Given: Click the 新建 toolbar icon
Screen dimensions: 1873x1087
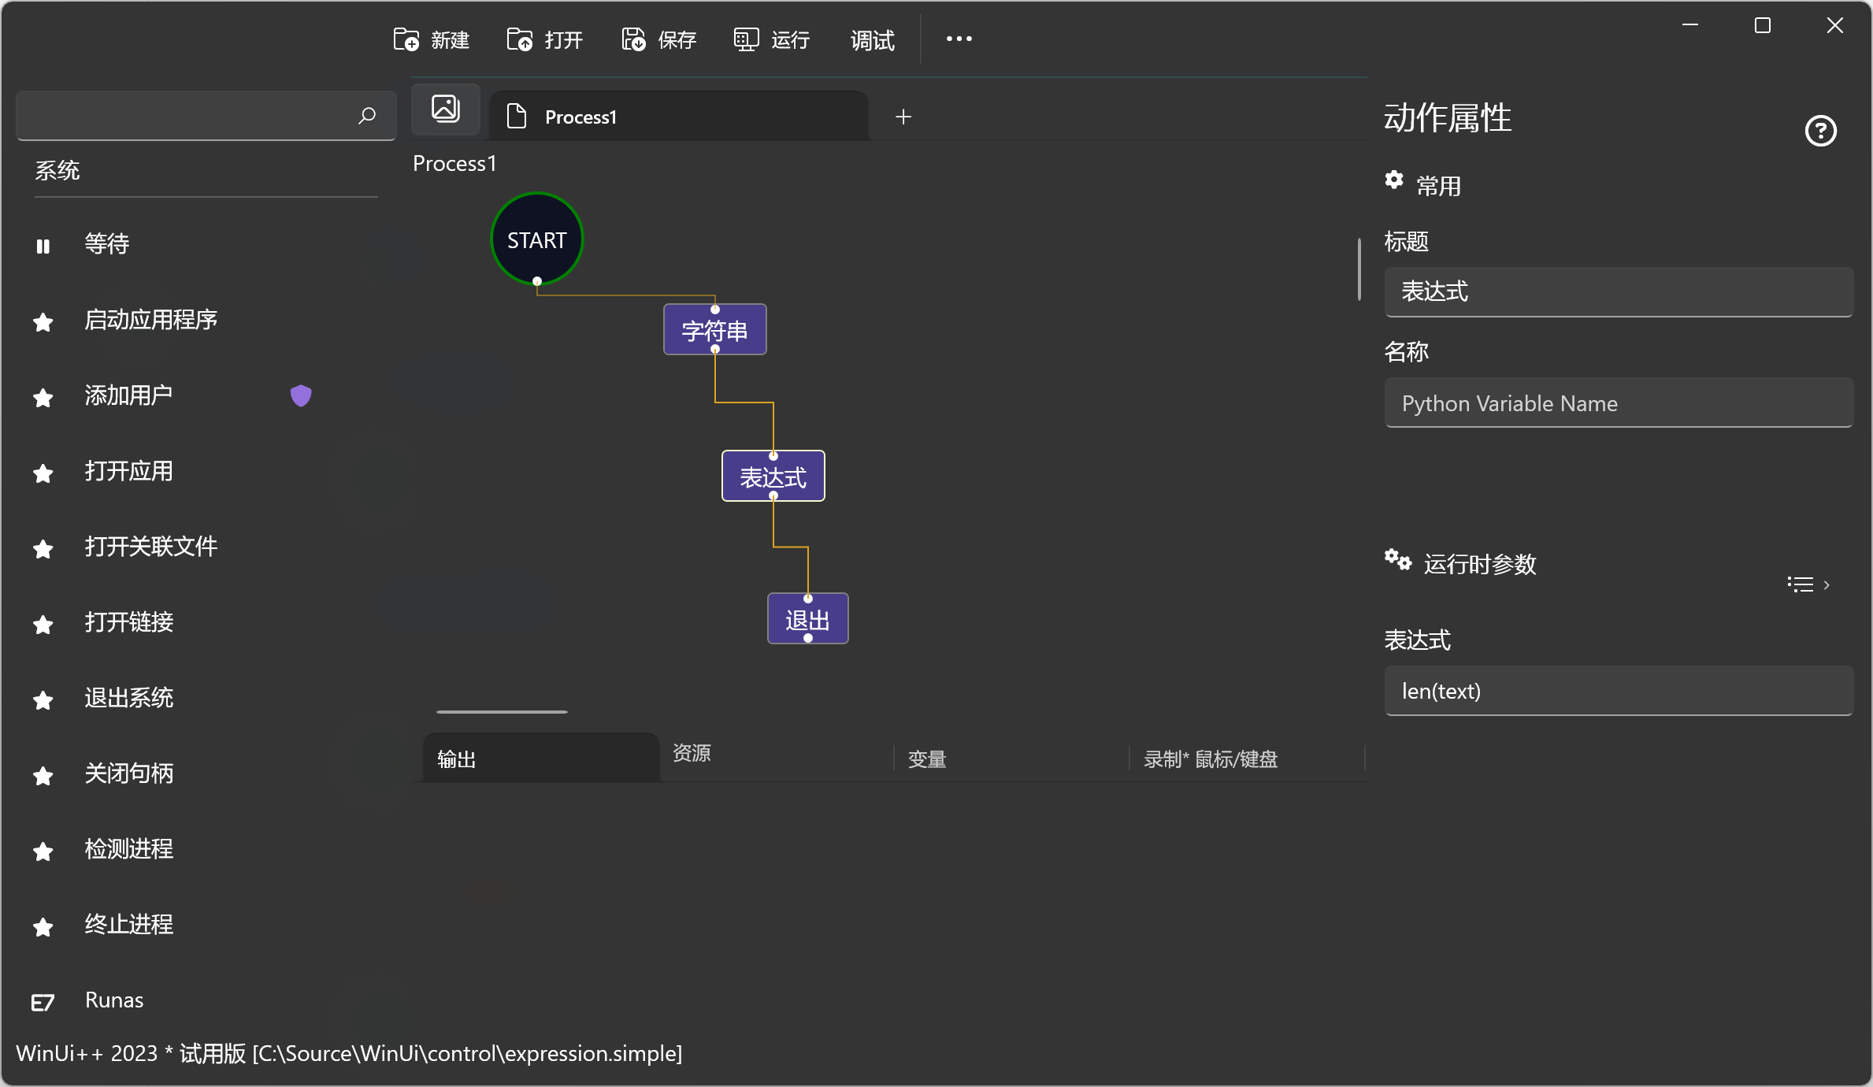Looking at the screenshot, I should [x=407, y=39].
